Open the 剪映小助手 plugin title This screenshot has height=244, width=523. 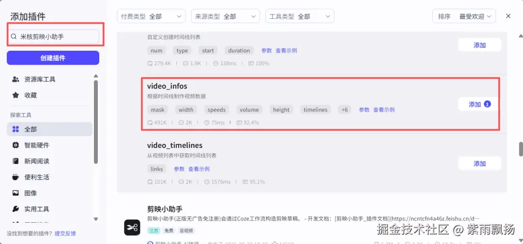tap(165, 209)
